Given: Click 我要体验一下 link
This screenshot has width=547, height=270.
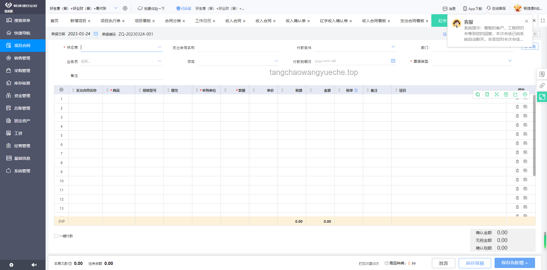Looking at the screenshot, I should (151, 9).
